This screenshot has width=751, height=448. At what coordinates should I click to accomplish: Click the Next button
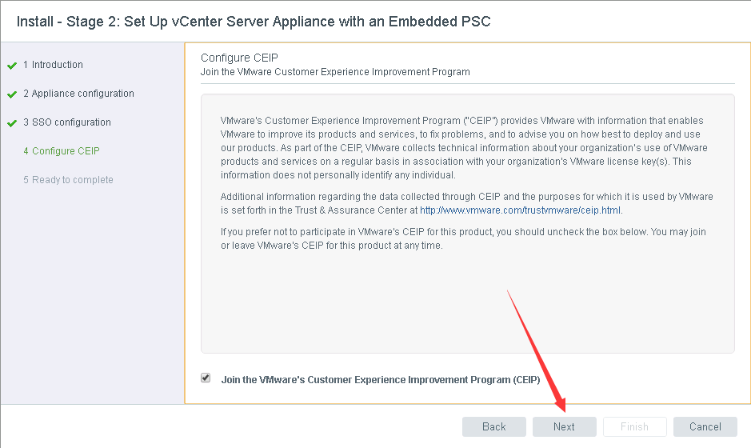(x=564, y=426)
